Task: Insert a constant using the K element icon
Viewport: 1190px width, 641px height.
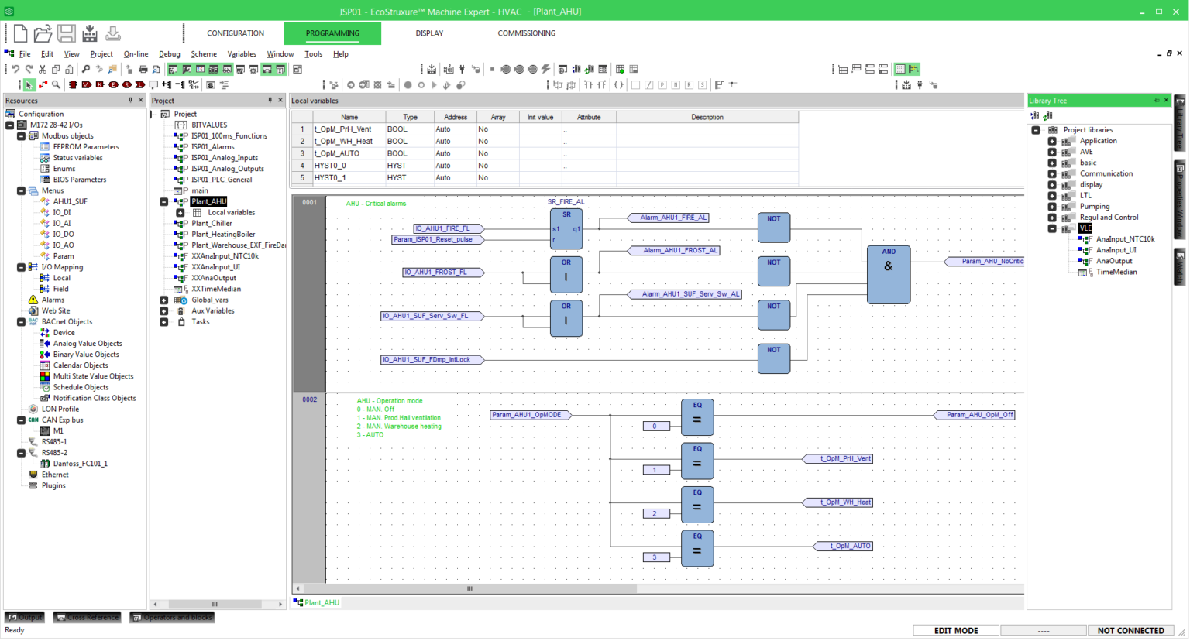Action: pos(99,85)
